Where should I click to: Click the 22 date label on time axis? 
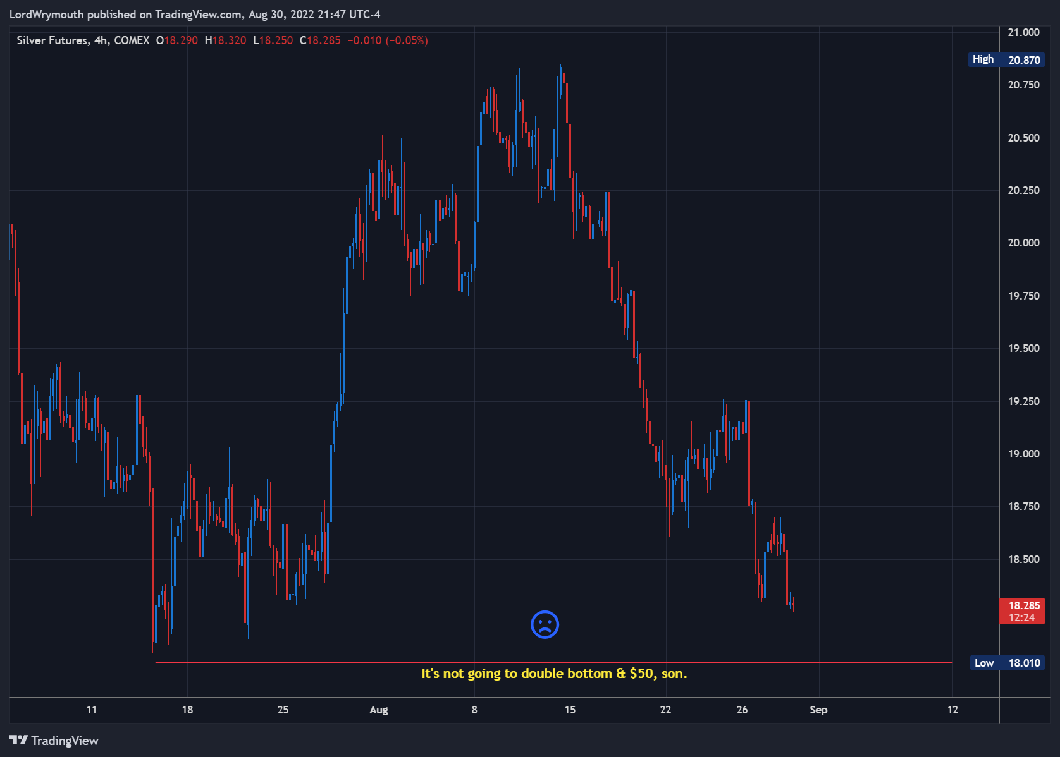[665, 710]
